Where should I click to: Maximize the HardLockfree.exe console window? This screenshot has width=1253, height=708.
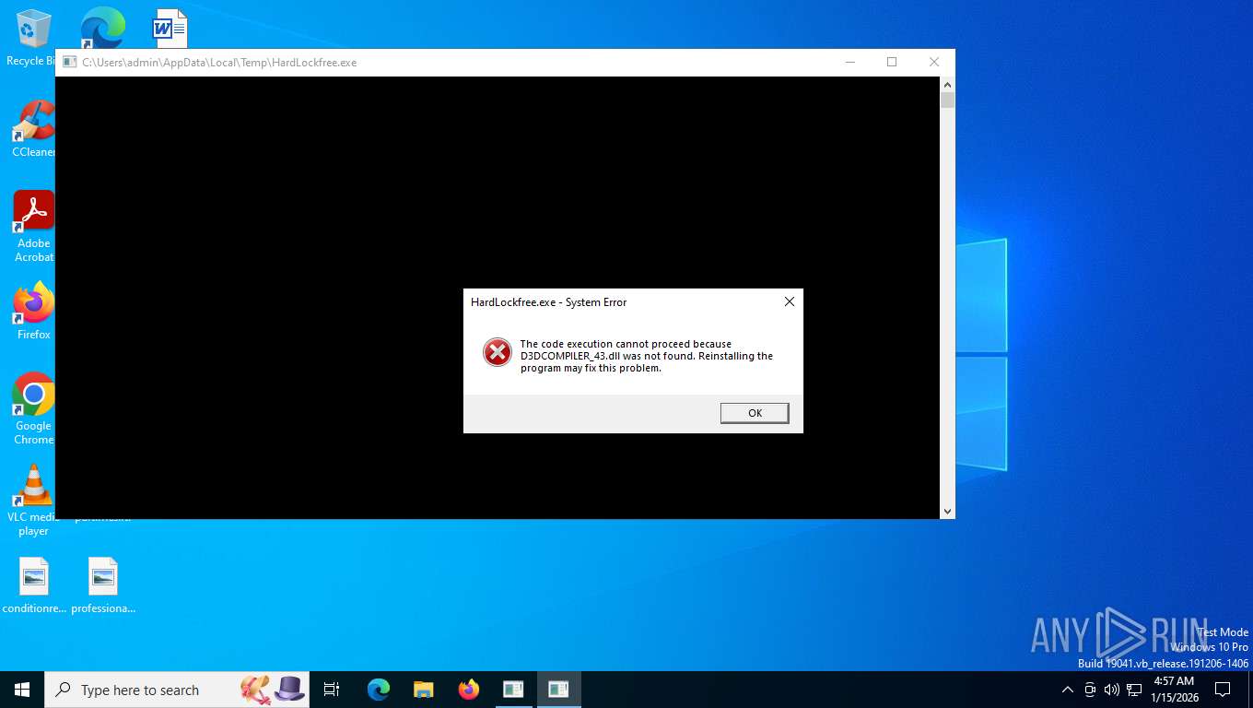tap(892, 62)
